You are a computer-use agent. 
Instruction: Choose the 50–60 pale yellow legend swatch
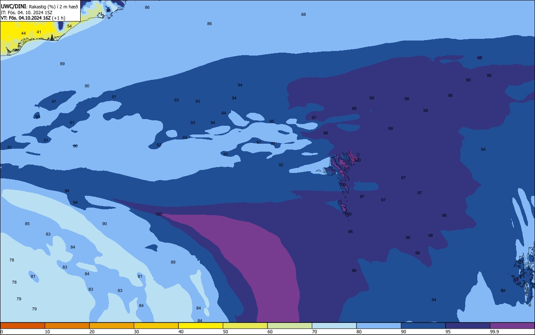pyautogui.click(x=245, y=325)
